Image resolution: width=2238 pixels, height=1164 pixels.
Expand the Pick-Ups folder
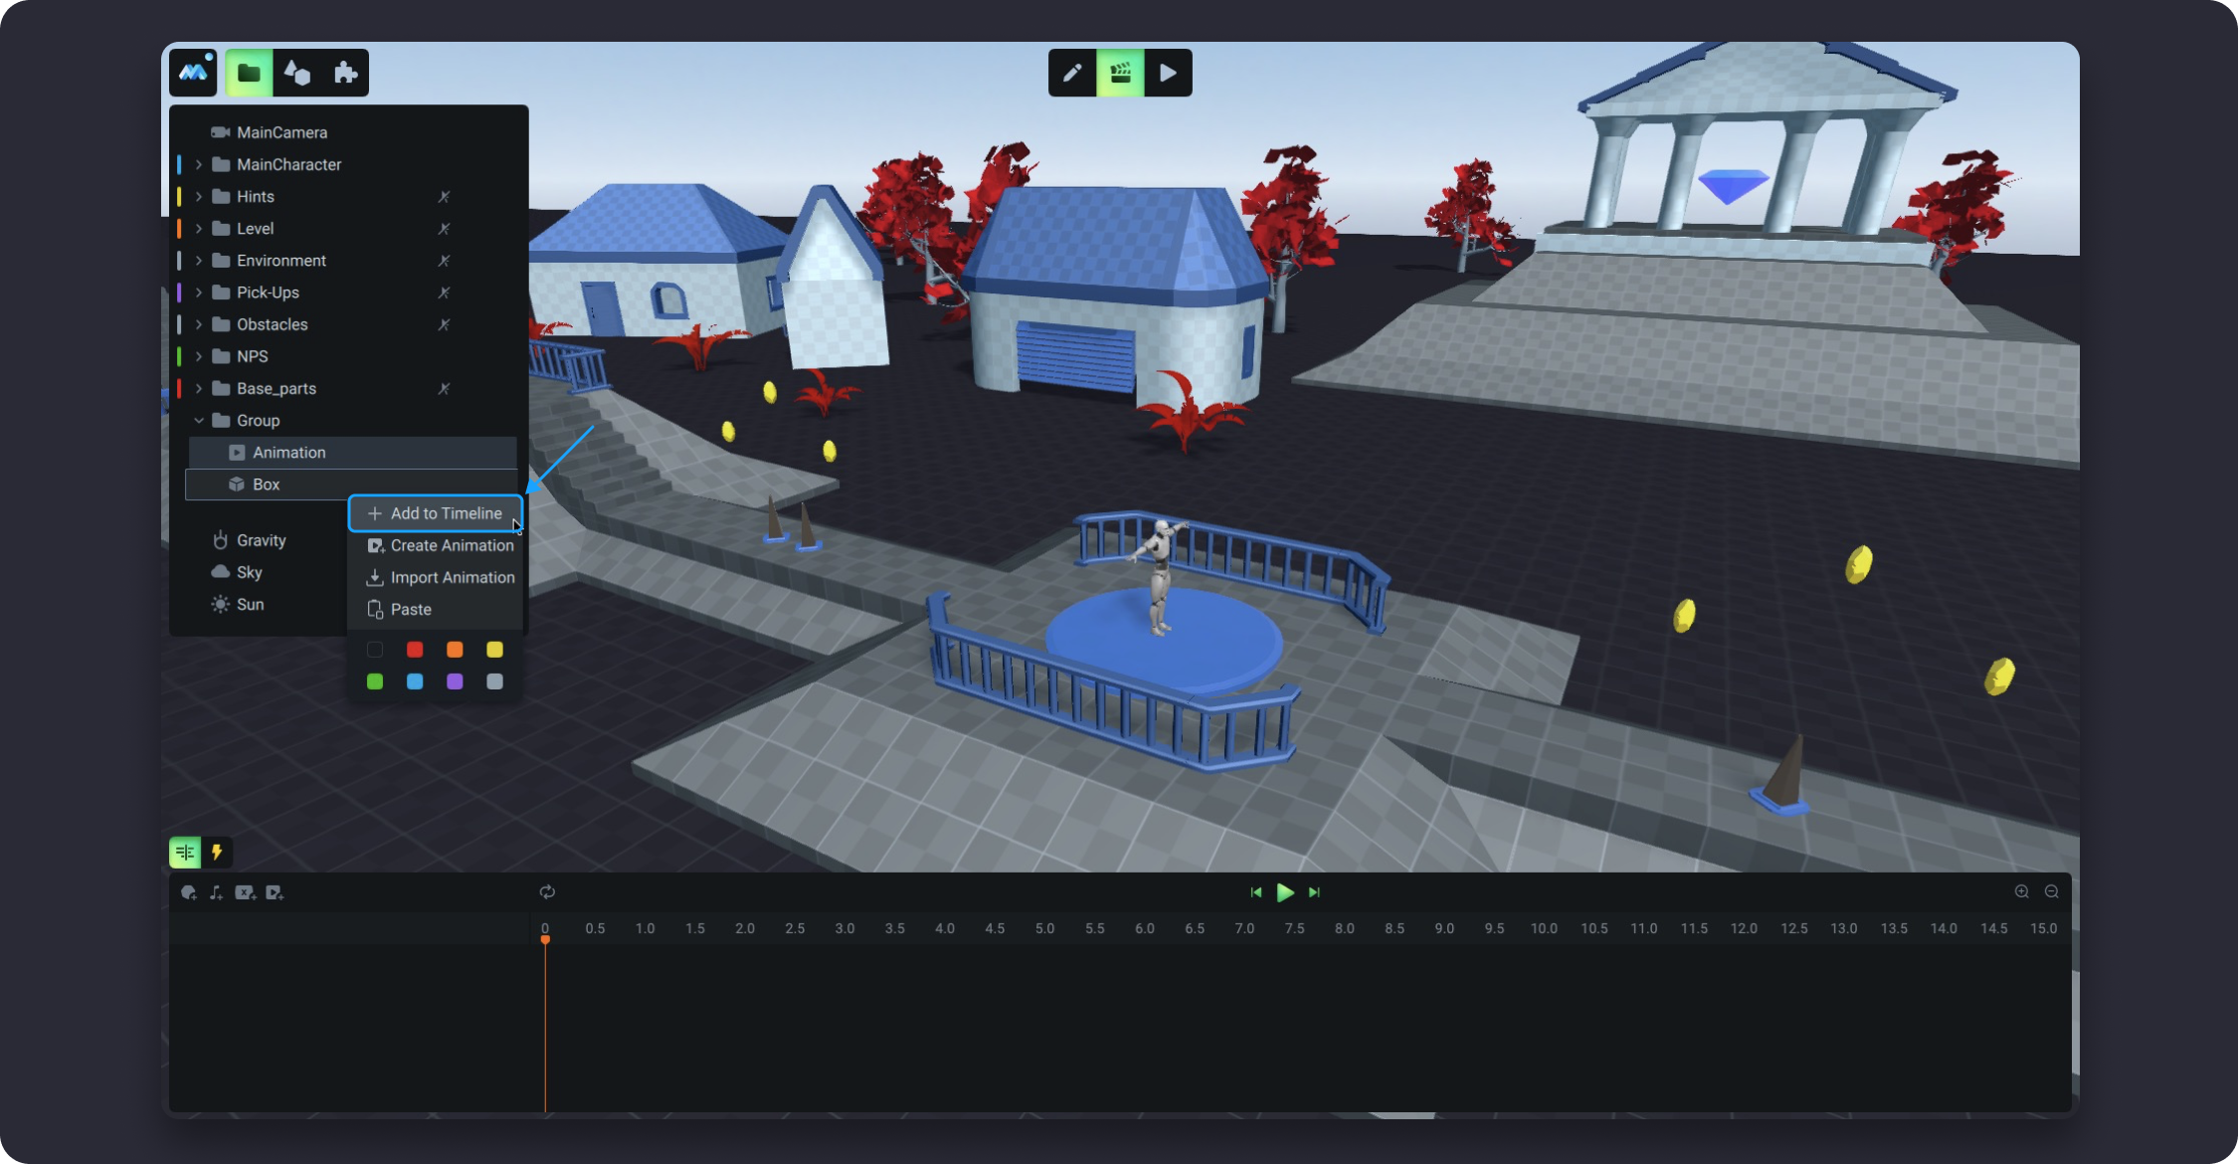click(x=199, y=292)
